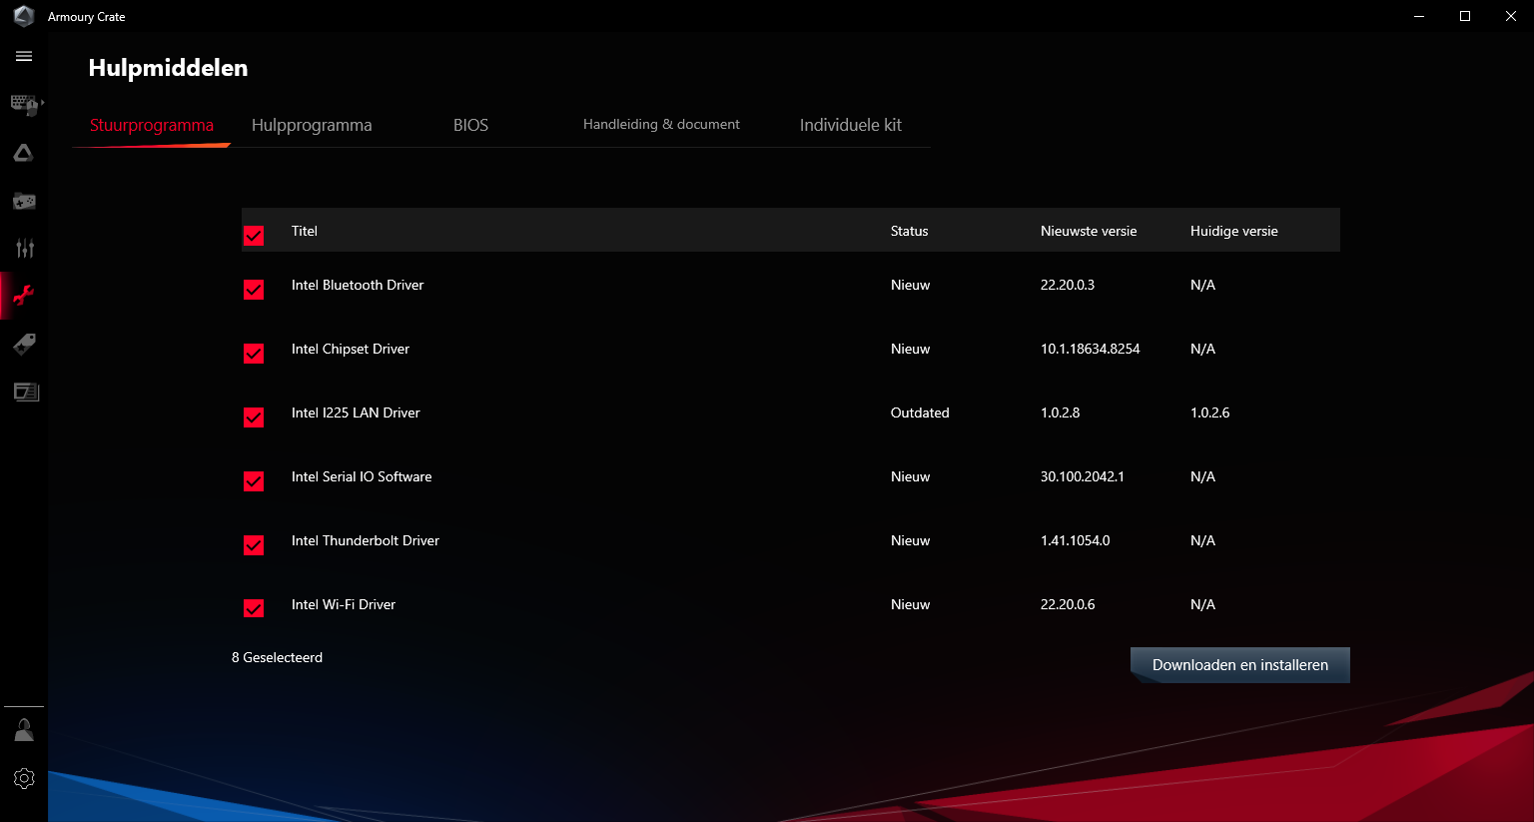Click the Nieuwste versie column header
Image resolution: width=1534 pixels, height=822 pixels.
click(x=1089, y=231)
